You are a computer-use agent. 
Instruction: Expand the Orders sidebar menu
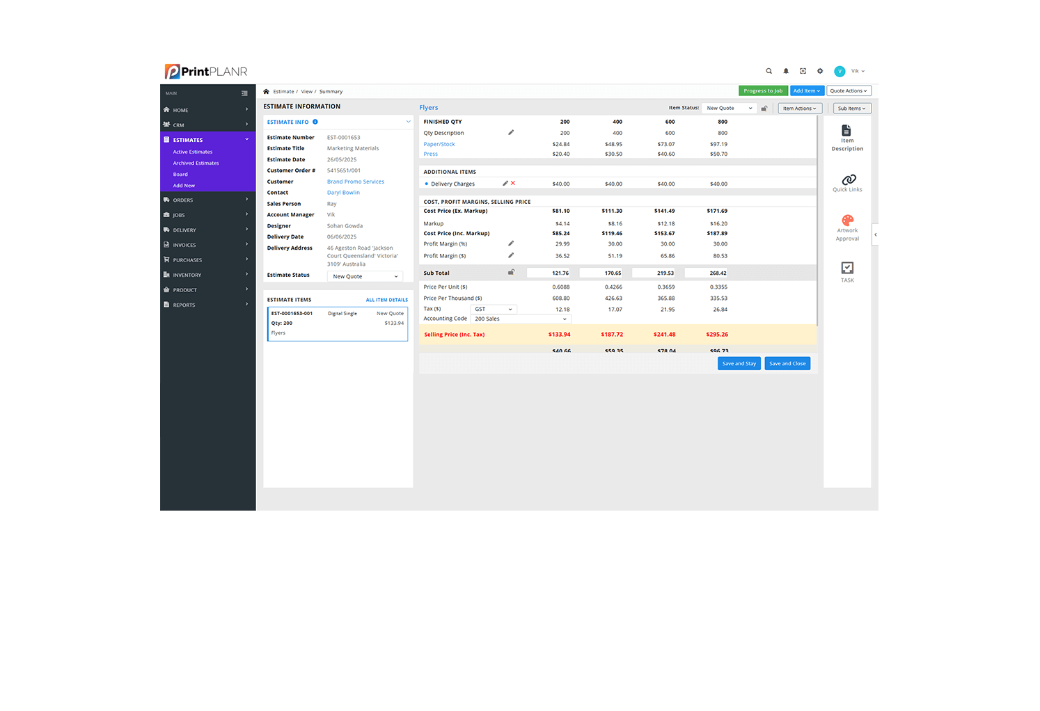[x=182, y=200]
